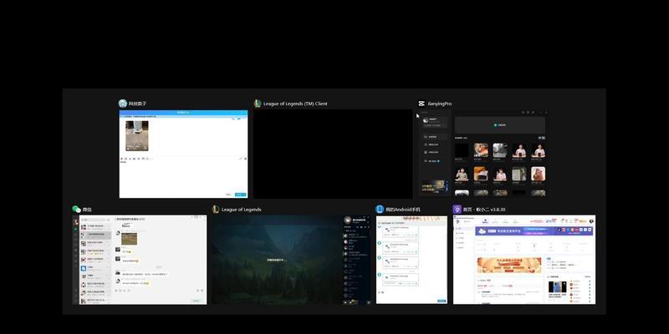
Task: Click the round avatar icon of the chat window
Action: coord(123,104)
